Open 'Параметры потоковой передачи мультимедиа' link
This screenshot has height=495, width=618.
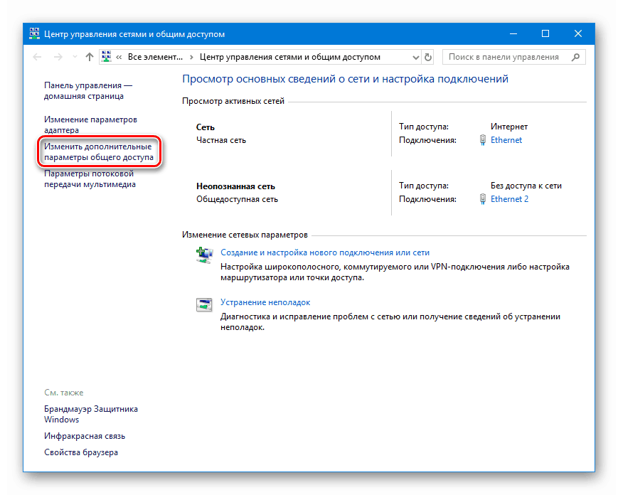pyautogui.click(x=90, y=179)
